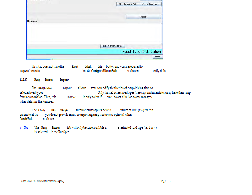Screen dimensions: 252x195
Task: Click bold Ramp Fraction in the note
Action: pos(50,127)
